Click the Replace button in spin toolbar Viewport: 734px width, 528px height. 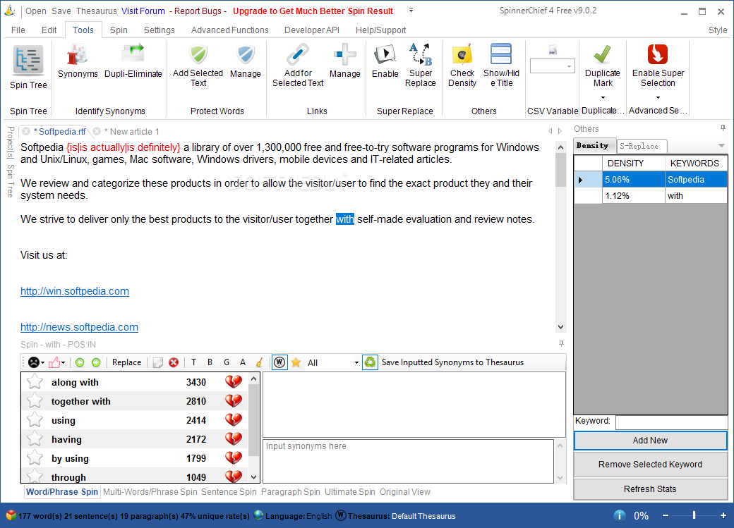click(126, 362)
